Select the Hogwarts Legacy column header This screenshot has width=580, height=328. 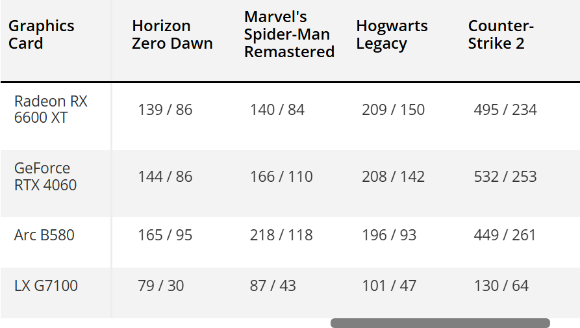392,34
